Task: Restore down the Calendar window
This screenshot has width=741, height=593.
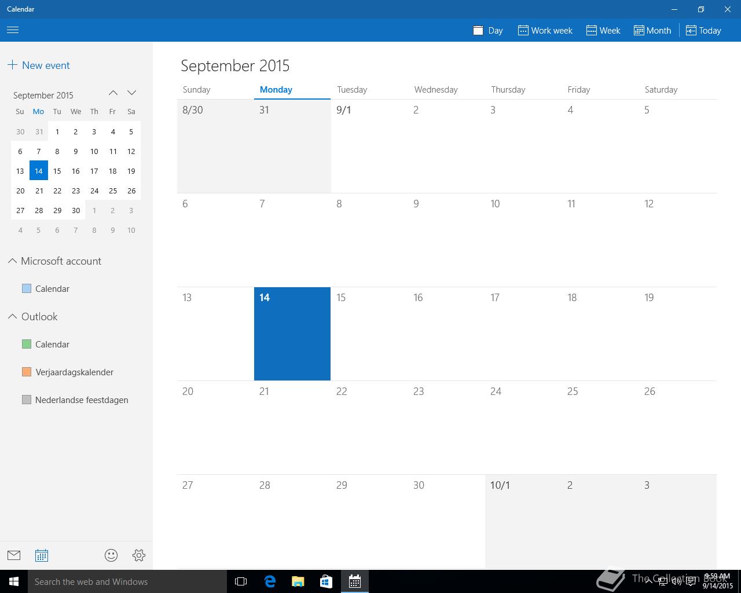Action: click(700, 9)
